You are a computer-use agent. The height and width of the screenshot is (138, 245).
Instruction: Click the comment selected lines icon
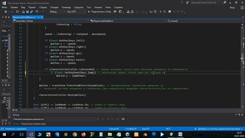151,12
